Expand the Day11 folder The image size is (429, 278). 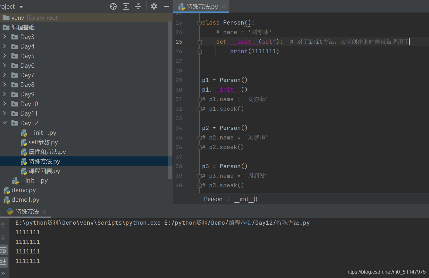point(4,113)
